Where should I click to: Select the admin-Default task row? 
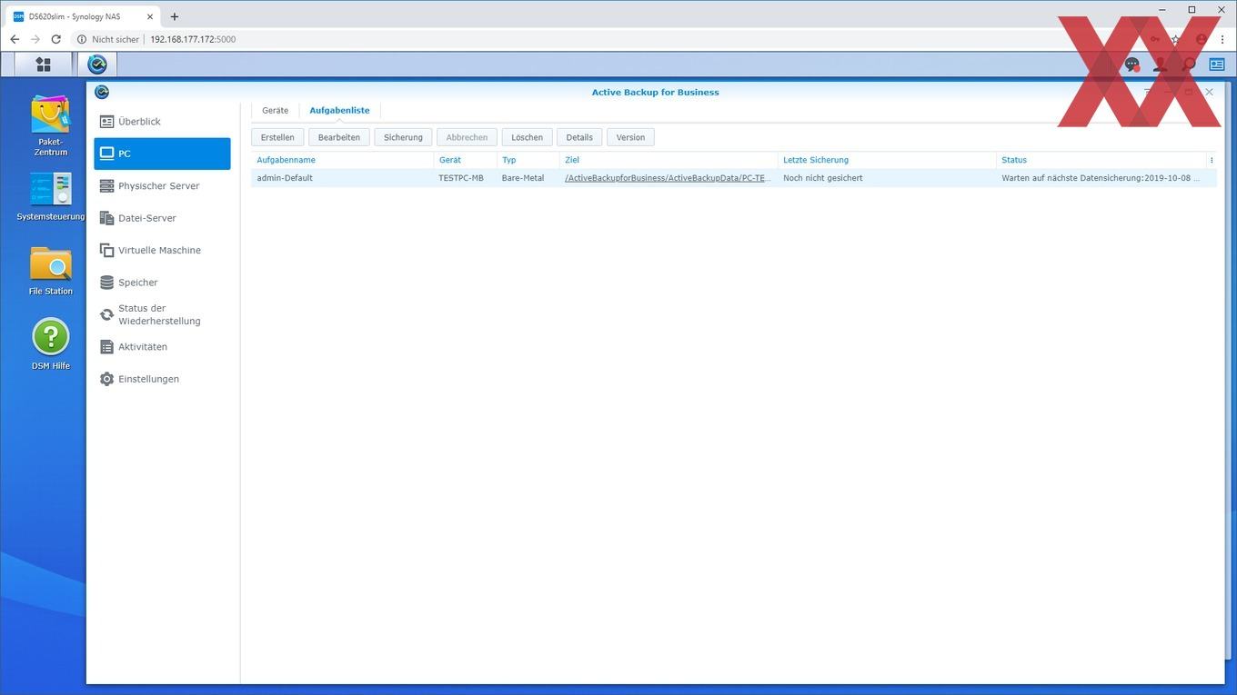pos(734,178)
